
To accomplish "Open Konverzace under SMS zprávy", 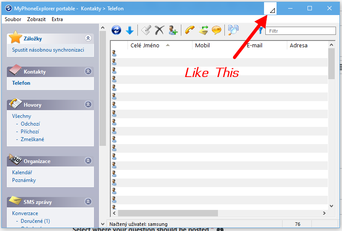I will tap(25, 213).
